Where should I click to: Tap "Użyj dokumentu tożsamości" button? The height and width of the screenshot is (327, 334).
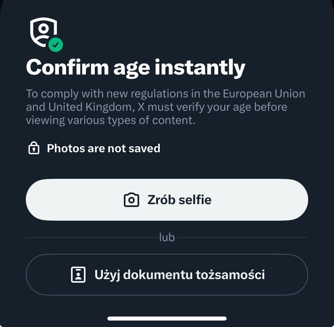[167, 275]
